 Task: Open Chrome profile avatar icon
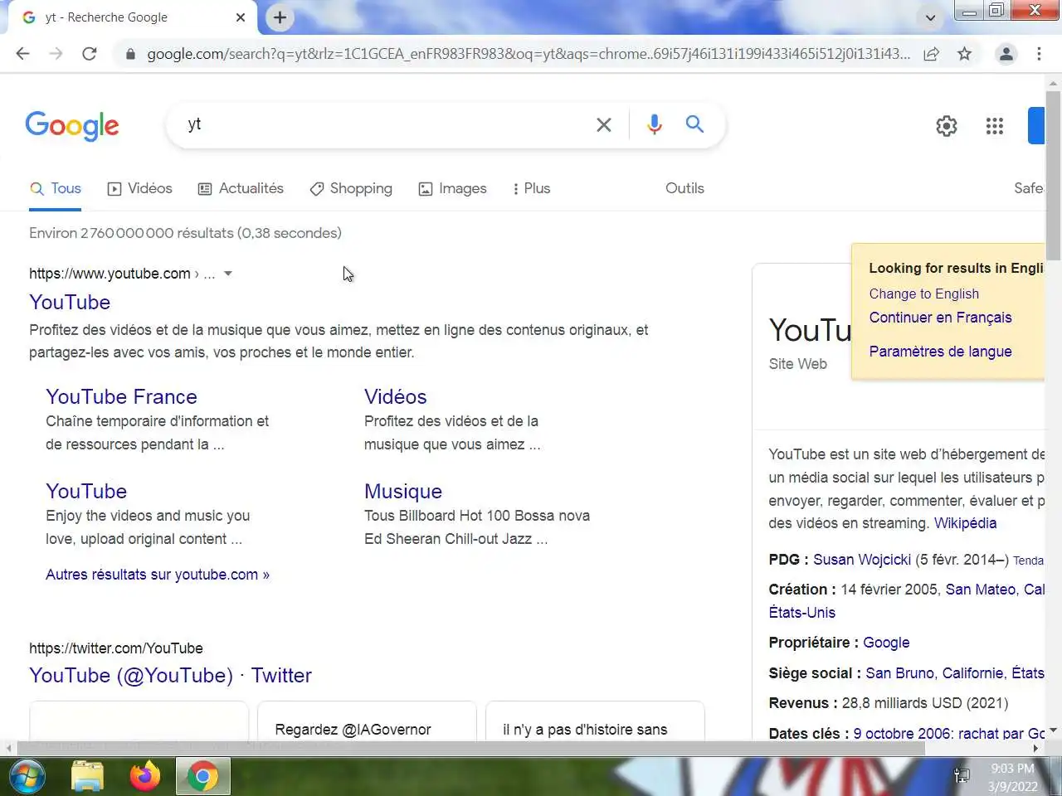(x=1006, y=54)
